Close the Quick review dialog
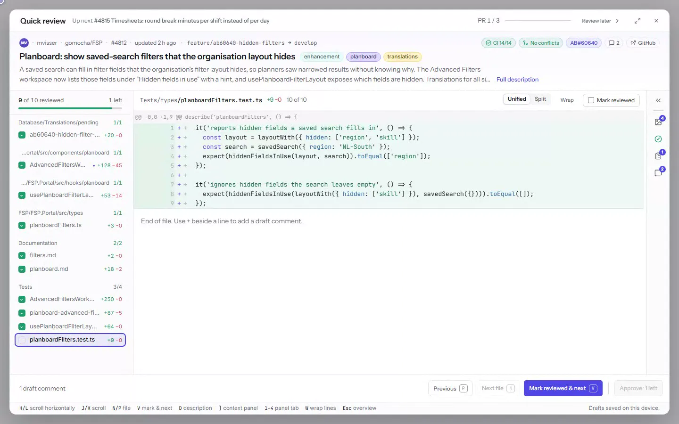This screenshot has width=679, height=424. coord(656,21)
